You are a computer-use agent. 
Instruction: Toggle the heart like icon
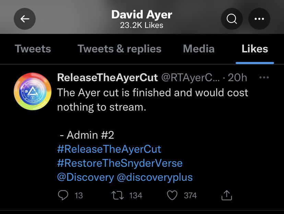(x=171, y=195)
